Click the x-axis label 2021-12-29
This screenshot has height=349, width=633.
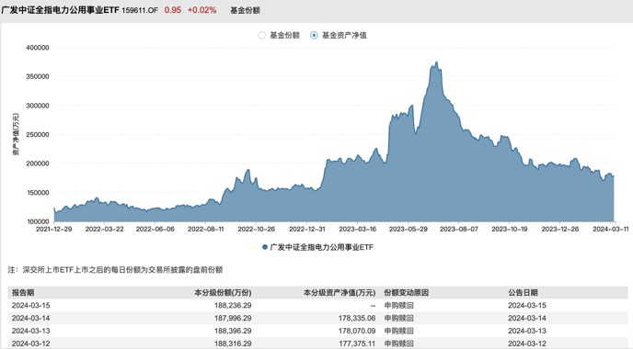click(54, 229)
